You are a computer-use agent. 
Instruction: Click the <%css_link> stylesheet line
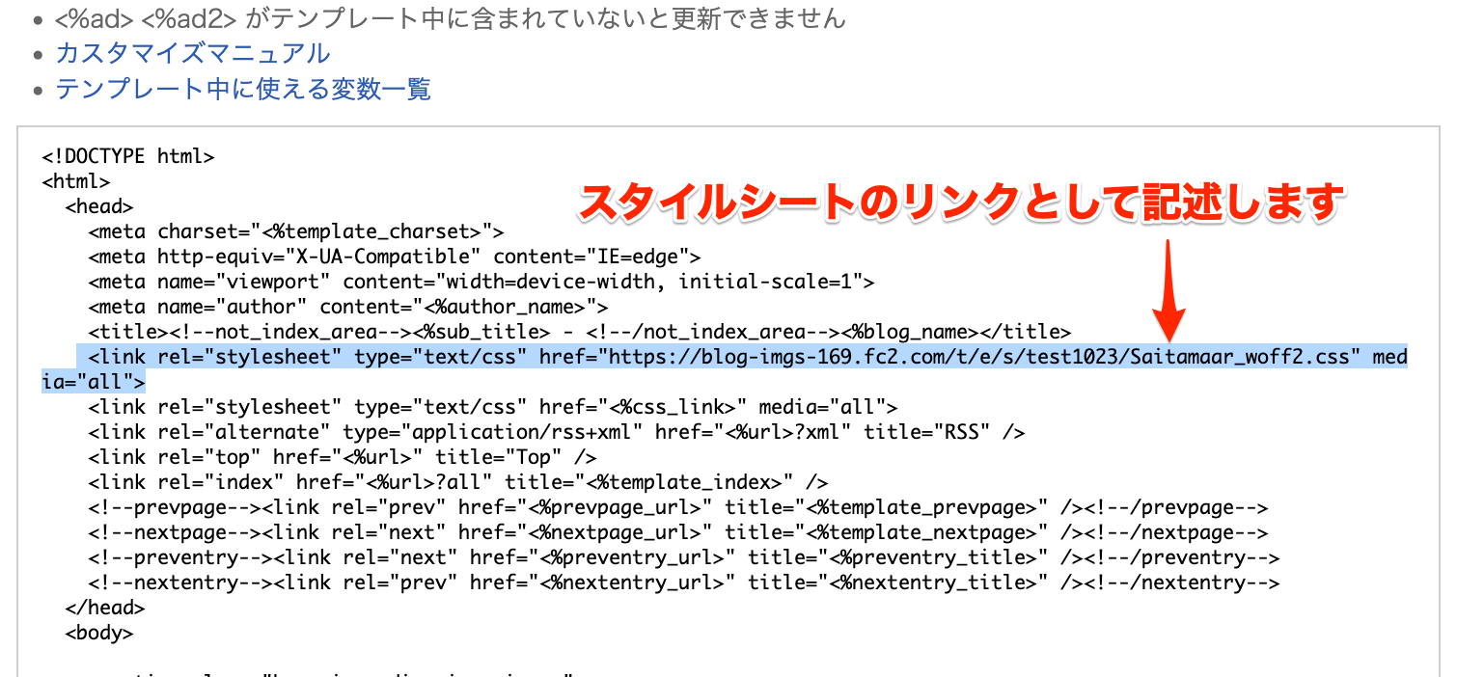coord(492,407)
